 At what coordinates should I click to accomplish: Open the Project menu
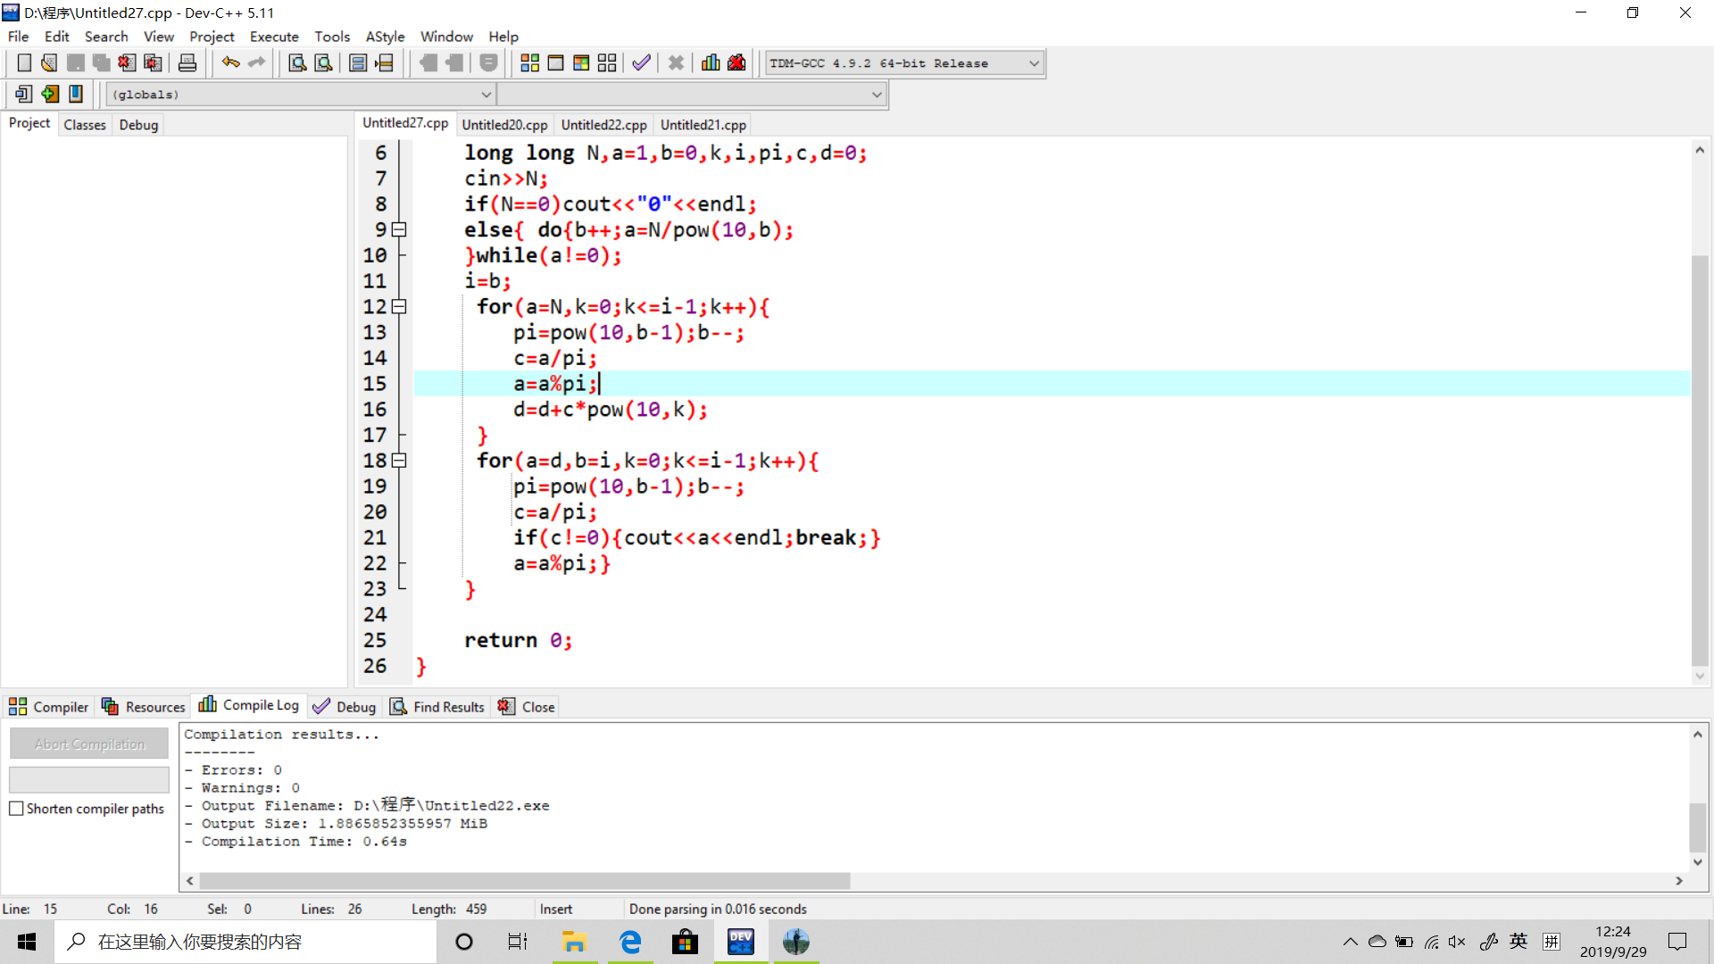[212, 37]
